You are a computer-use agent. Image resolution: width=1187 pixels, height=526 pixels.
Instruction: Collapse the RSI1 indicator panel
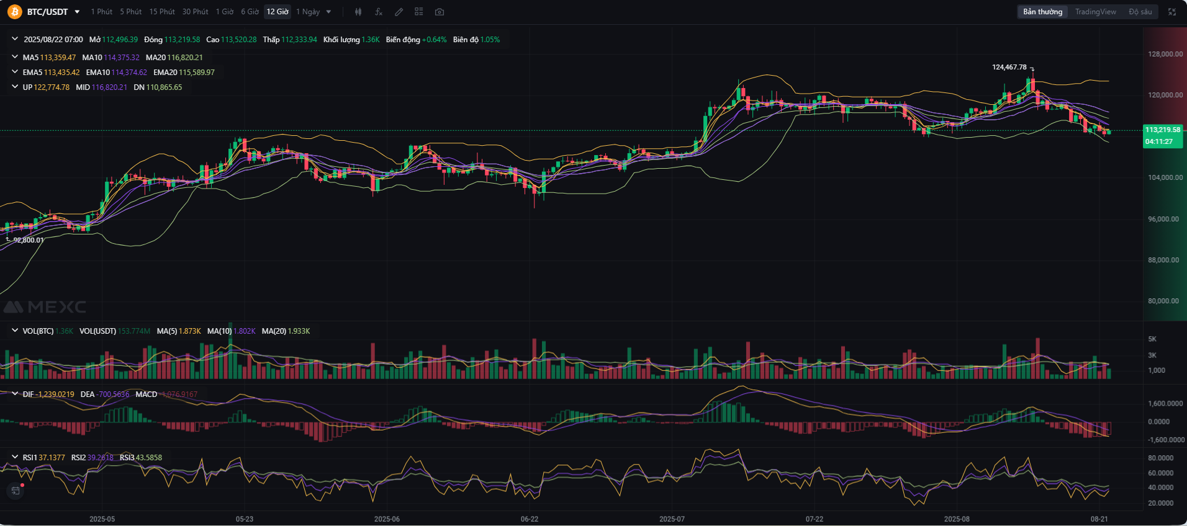coord(15,457)
